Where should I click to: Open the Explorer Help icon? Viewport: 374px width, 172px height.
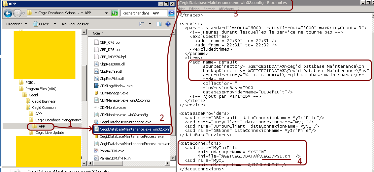168,24
